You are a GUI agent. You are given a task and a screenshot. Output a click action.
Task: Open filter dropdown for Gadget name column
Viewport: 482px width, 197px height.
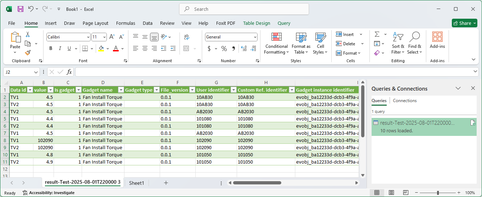pos(121,90)
